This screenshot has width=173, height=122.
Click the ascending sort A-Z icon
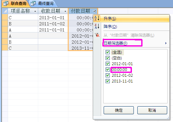tap(97, 18)
